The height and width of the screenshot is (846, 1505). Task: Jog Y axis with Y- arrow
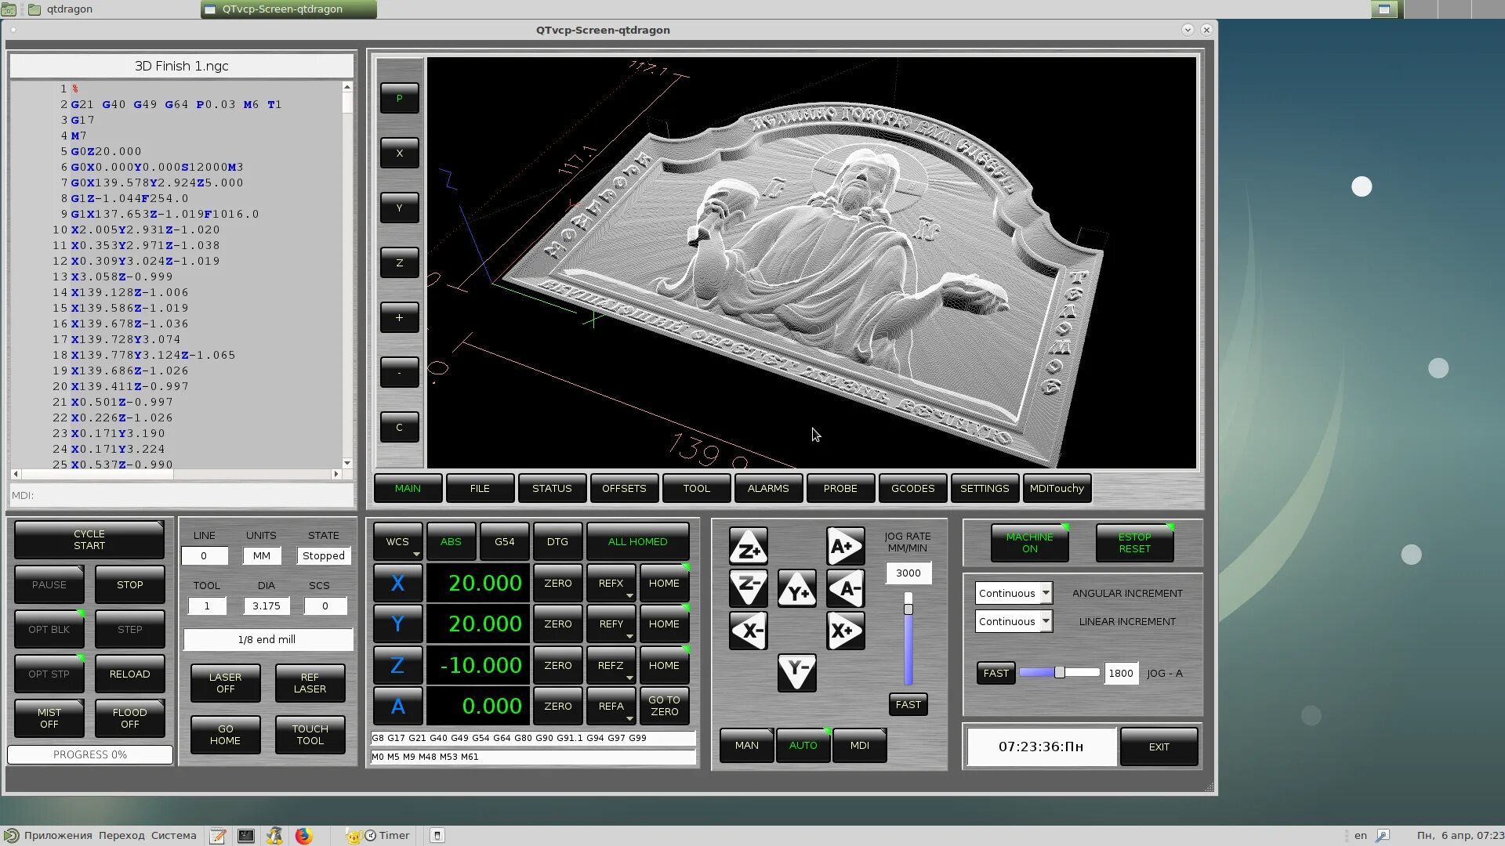pos(796,672)
